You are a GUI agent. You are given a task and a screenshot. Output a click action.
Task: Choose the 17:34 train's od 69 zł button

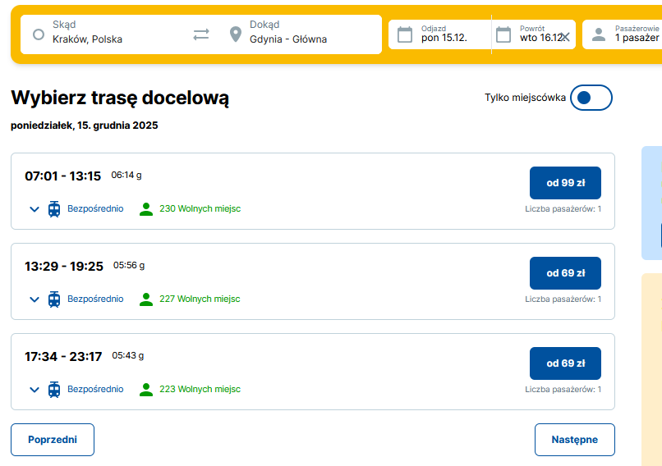pyautogui.click(x=565, y=363)
